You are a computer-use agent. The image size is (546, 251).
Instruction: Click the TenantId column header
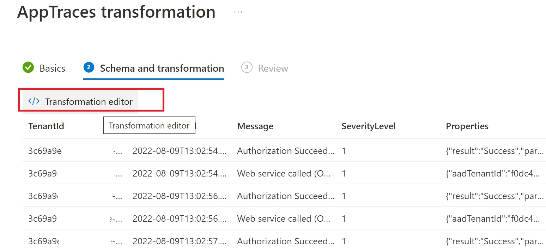point(46,126)
